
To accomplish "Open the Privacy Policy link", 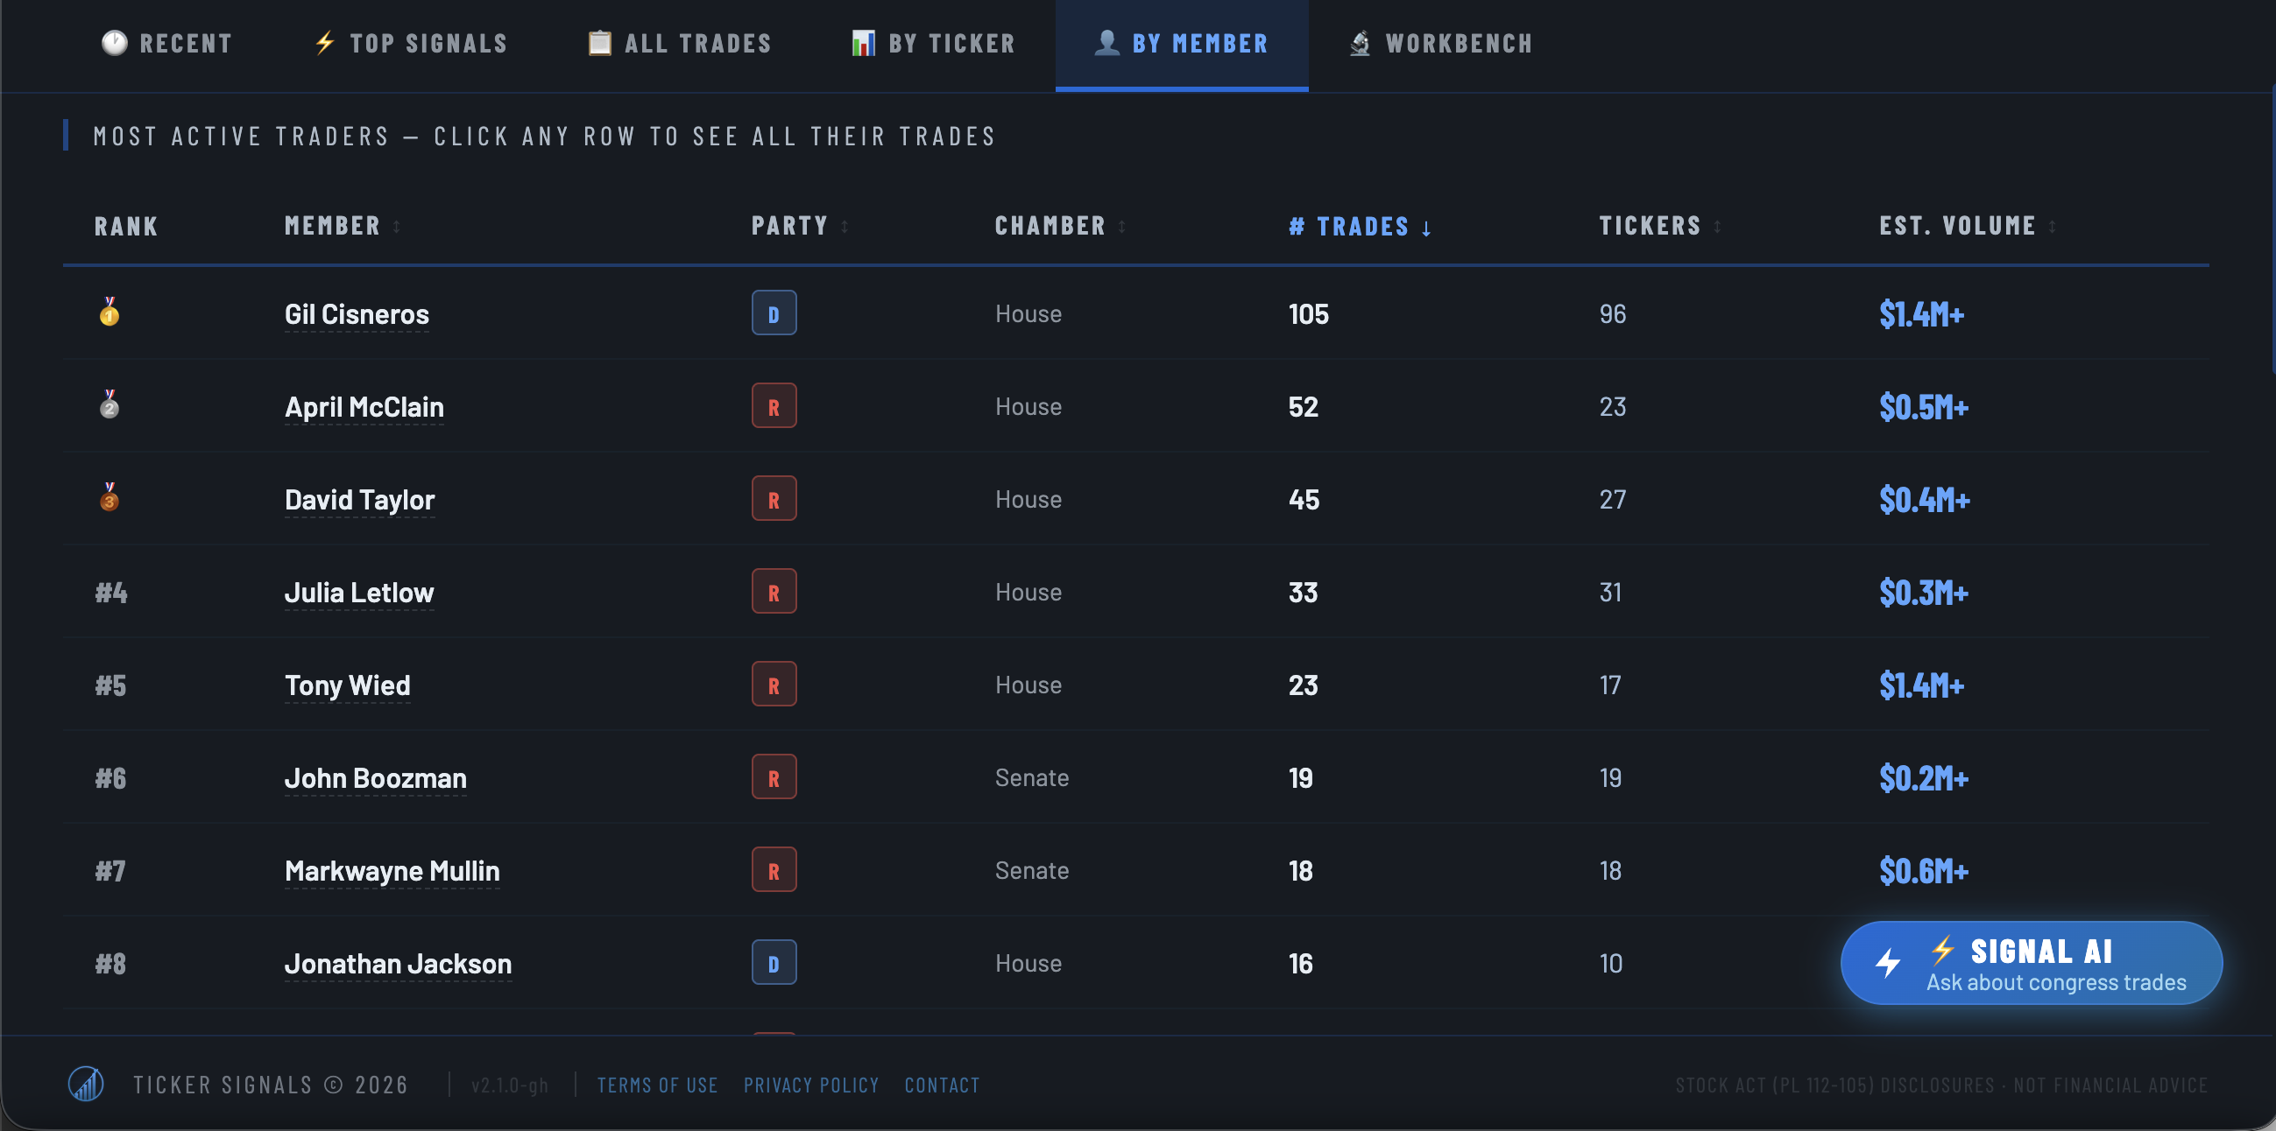I will [811, 1085].
